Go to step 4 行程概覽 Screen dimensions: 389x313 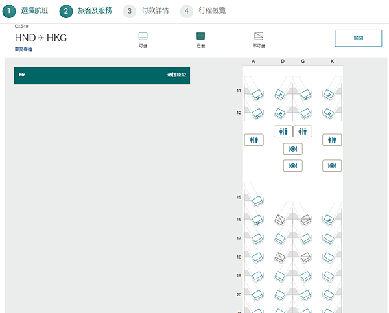[203, 11]
